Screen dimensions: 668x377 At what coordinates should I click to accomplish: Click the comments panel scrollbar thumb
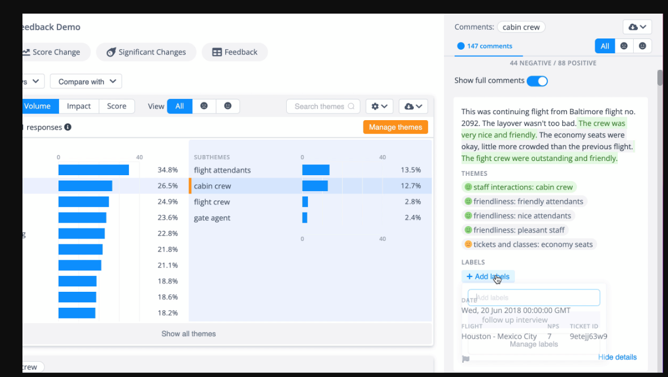(x=660, y=78)
